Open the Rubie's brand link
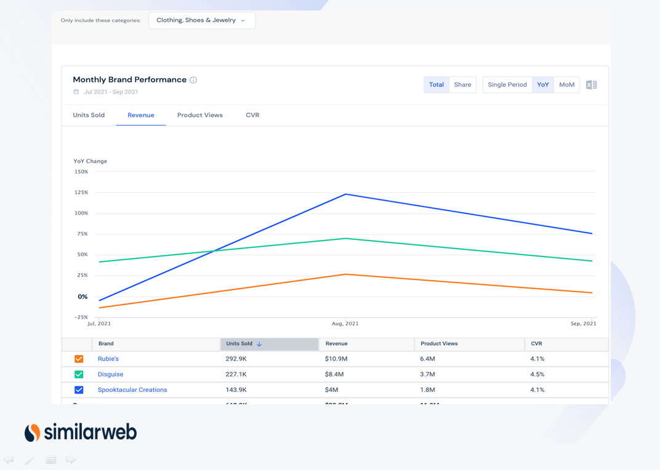Viewport: 660px width, 470px height. [108, 359]
